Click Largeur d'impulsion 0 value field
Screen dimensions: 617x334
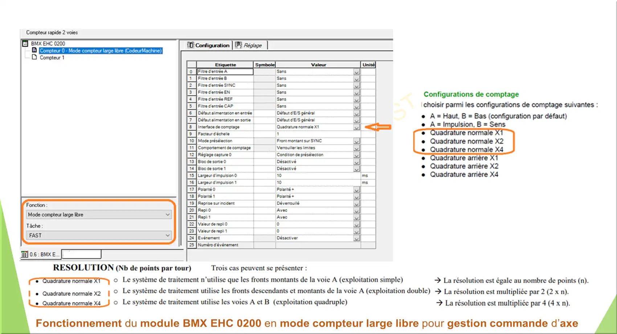318,176
